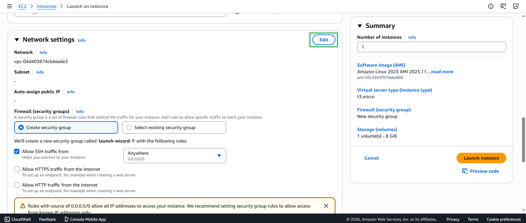Open the Anywhere 0.0.0.0/0 source dropdown

(175, 156)
